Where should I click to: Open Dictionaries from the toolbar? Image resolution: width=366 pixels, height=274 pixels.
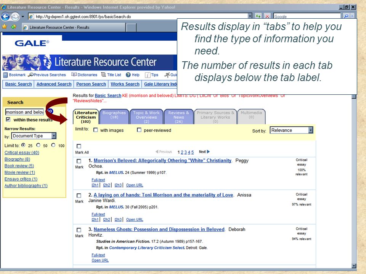tap(84, 75)
